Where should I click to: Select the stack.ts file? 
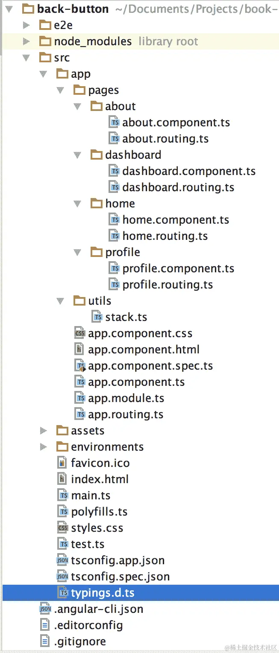[x=126, y=317]
